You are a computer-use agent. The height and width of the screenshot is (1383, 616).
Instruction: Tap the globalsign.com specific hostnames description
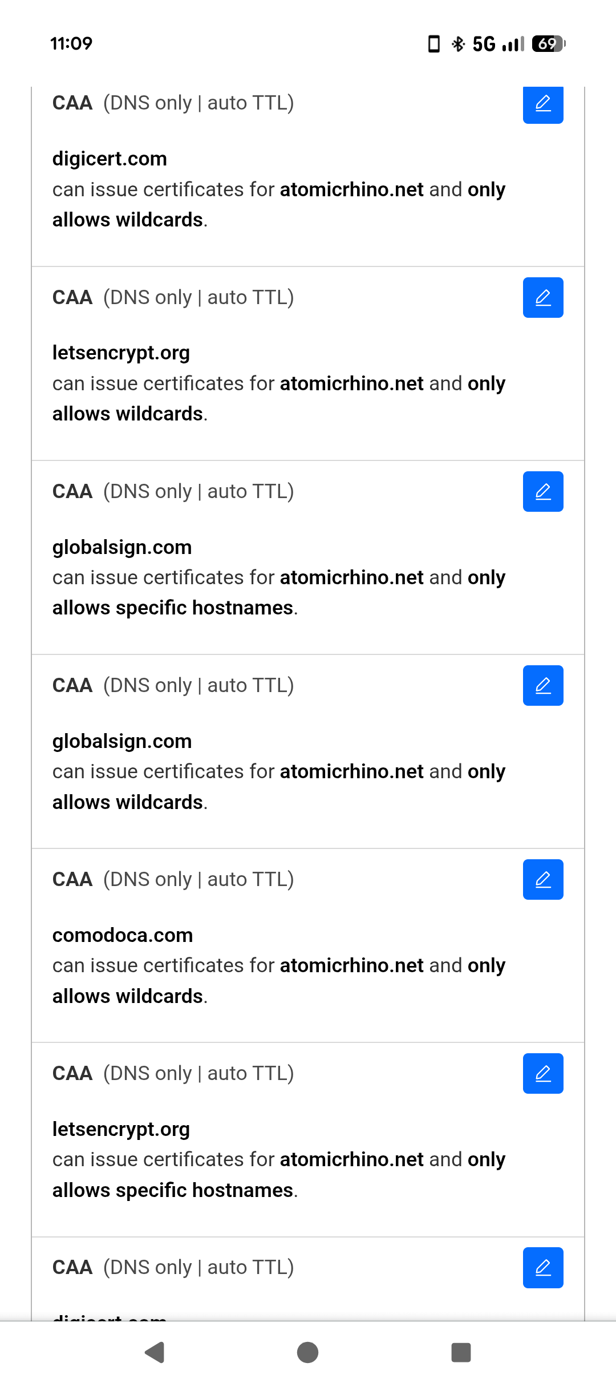pos(279,593)
